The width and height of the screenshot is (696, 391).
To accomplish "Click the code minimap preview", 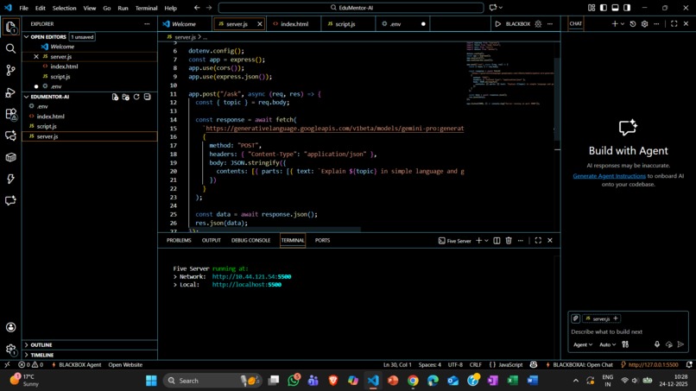I will pos(509,73).
